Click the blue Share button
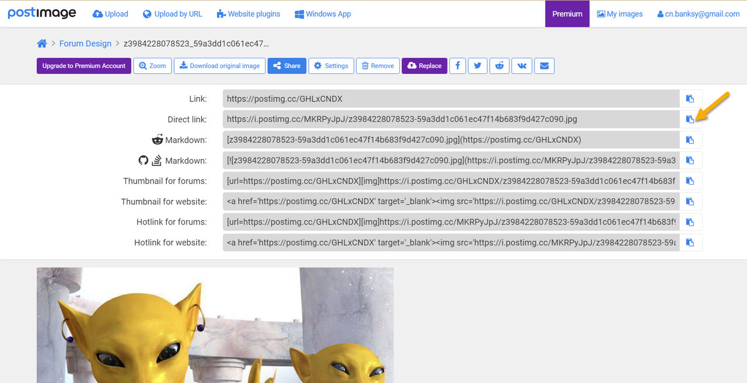 tap(287, 66)
